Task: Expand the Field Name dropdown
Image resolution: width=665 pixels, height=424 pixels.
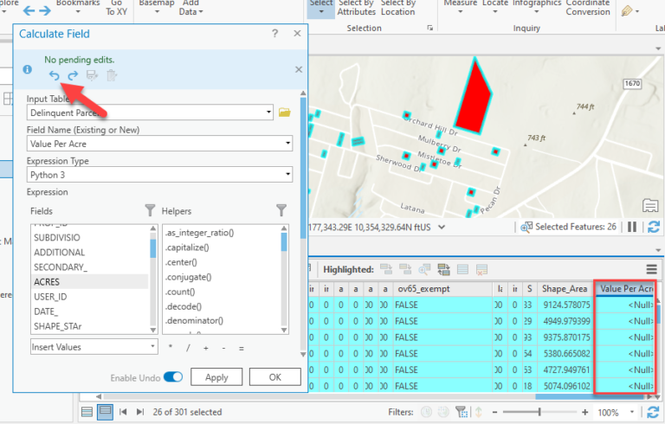Action: click(287, 144)
